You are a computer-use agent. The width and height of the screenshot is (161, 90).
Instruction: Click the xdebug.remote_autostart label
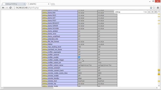click(x=51, y=68)
